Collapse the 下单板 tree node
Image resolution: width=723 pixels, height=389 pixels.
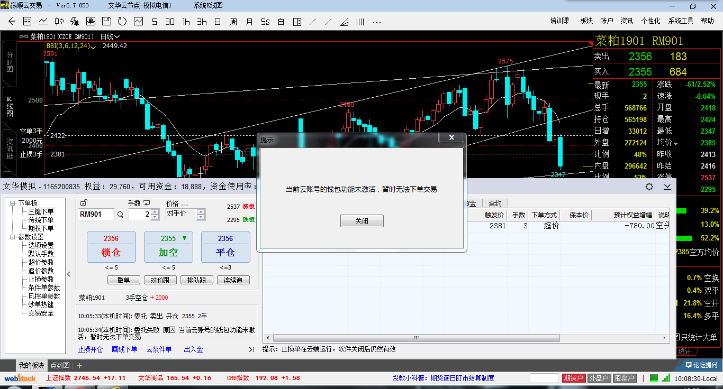coord(13,203)
